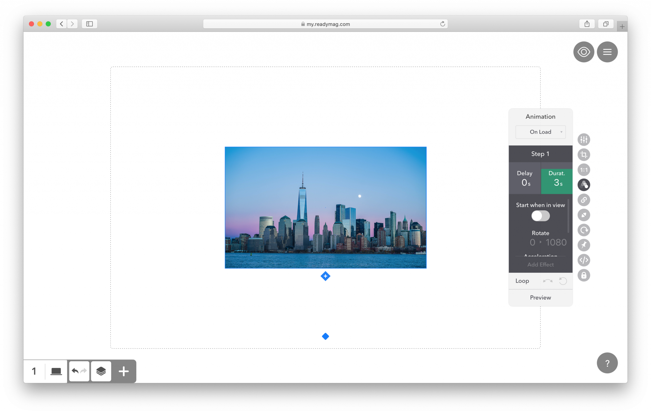Click the Preview button
Image resolution: width=651 pixels, height=414 pixels.
[x=540, y=297]
